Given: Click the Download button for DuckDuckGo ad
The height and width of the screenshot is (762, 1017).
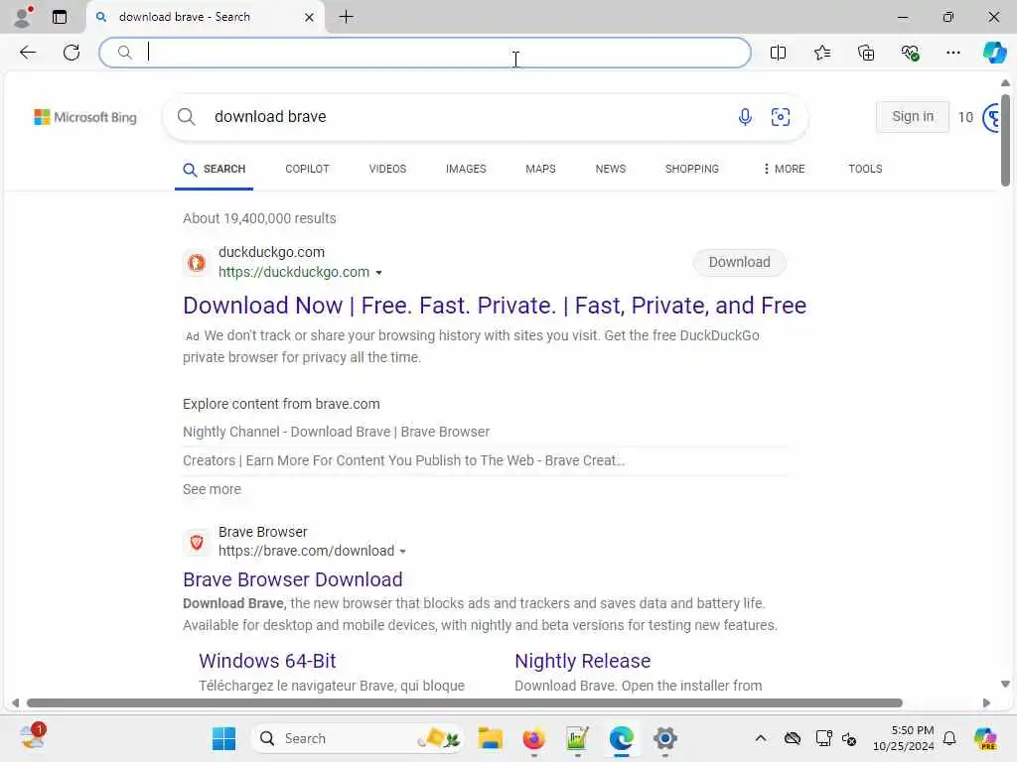Looking at the screenshot, I should (739, 262).
